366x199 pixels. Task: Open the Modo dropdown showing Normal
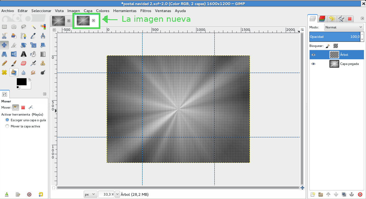(344, 27)
